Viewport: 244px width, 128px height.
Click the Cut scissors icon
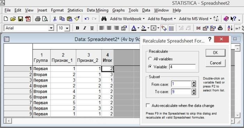(x=55, y=19)
